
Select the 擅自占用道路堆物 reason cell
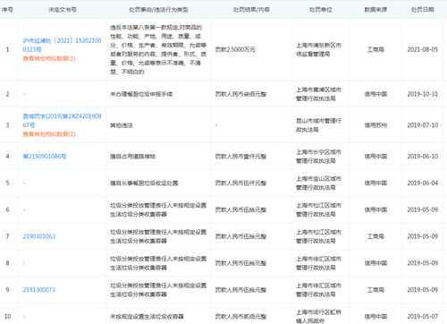[x=132, y=157]
